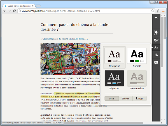Viewport: 168px width, 126px height.
Task: Set text size to Moyen
Action: coord(125,99)
